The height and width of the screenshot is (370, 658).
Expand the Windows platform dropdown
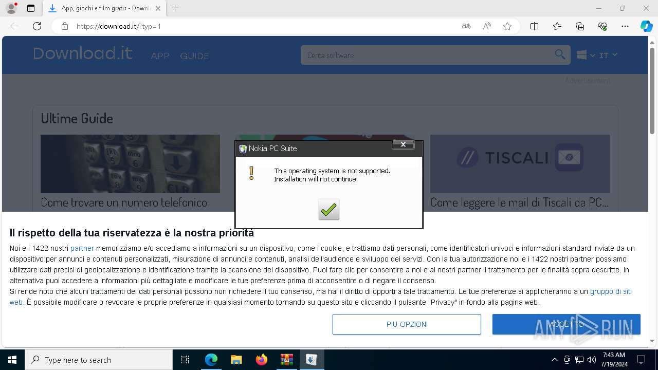click(586, 55)
